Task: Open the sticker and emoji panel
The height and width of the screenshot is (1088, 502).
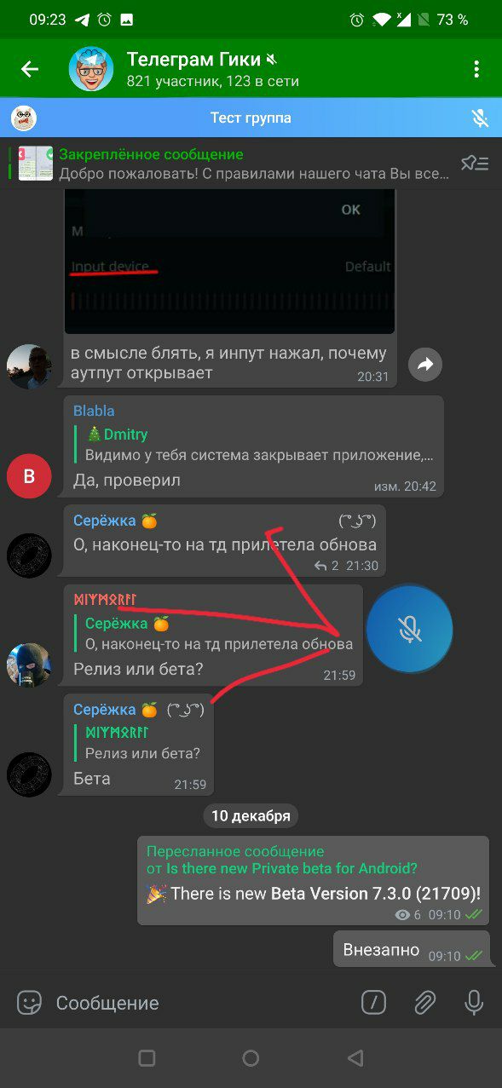Action: [x=29, y=1003]
